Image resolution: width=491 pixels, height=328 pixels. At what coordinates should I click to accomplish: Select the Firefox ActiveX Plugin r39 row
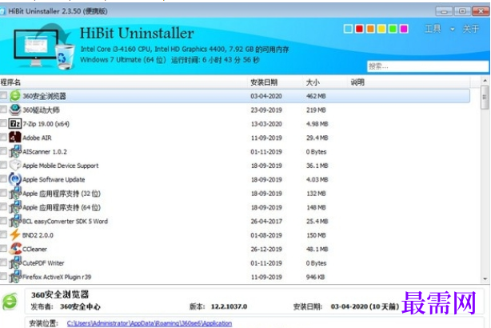click(235, 277)
